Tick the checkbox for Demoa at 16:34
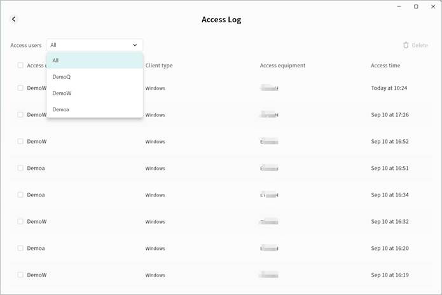Screen dimensions: 442x295 20,195
